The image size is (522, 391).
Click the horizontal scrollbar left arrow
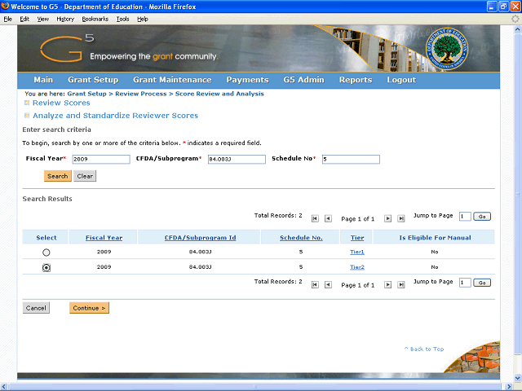[3, 387]
